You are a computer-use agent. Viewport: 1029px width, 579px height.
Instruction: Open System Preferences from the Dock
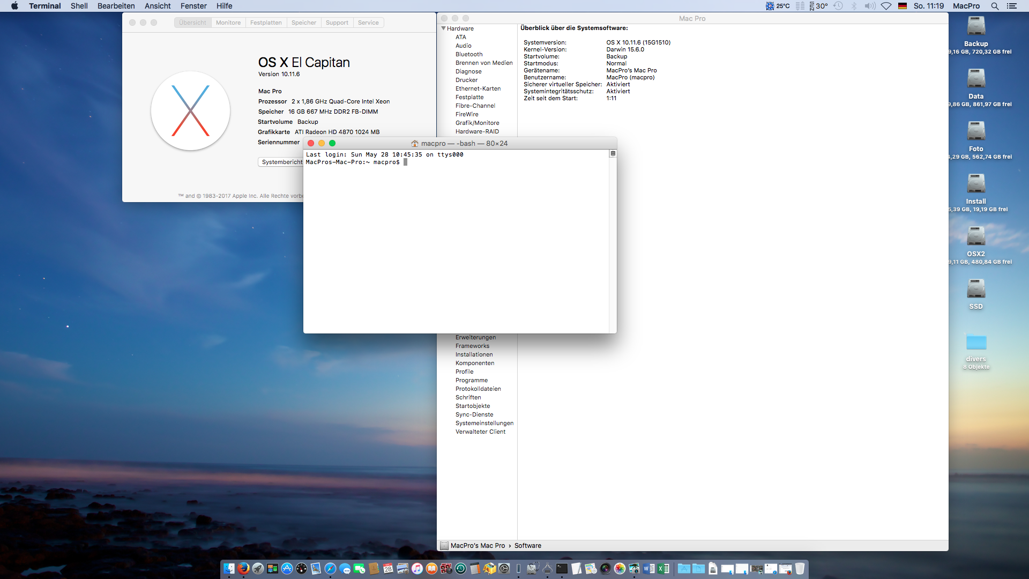(504, 568)
